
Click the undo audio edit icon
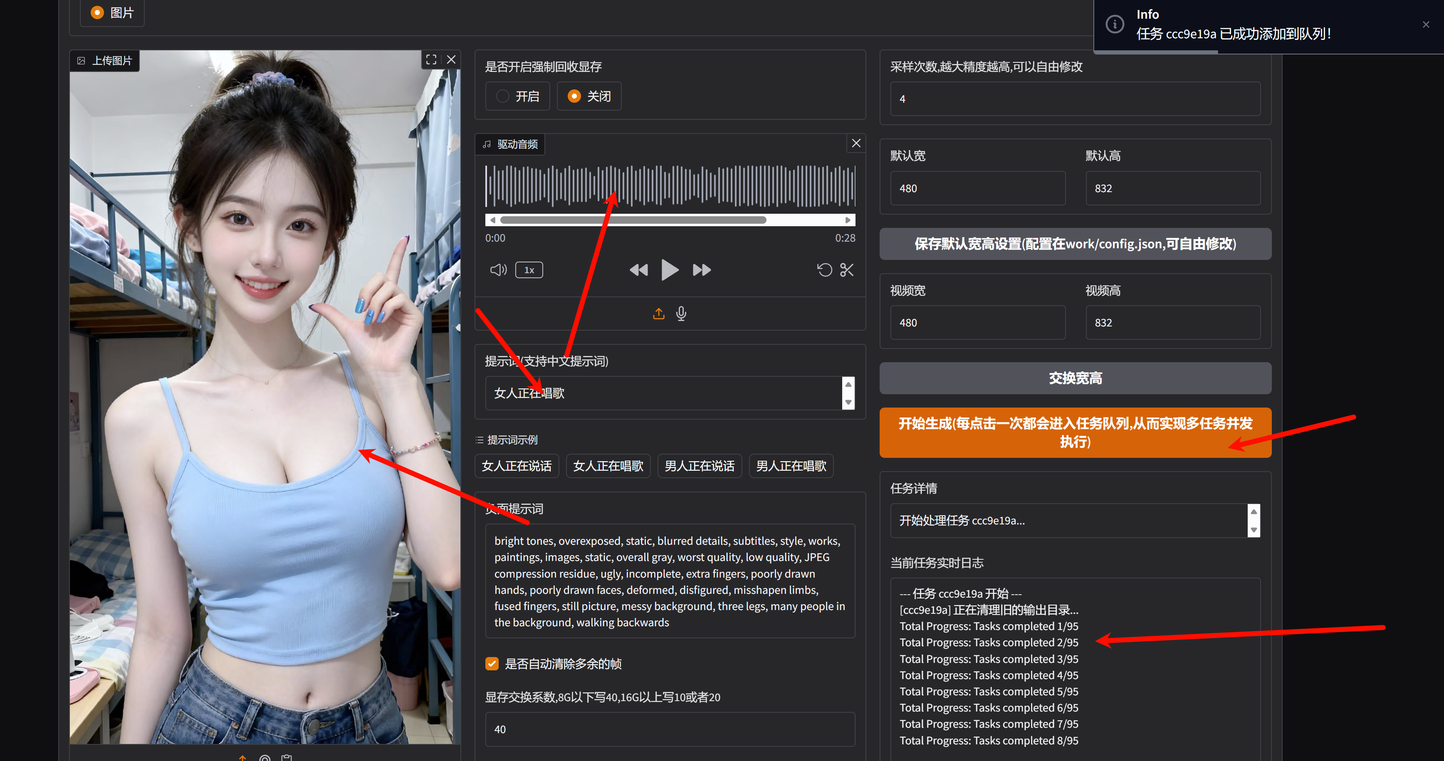[824, 270]
